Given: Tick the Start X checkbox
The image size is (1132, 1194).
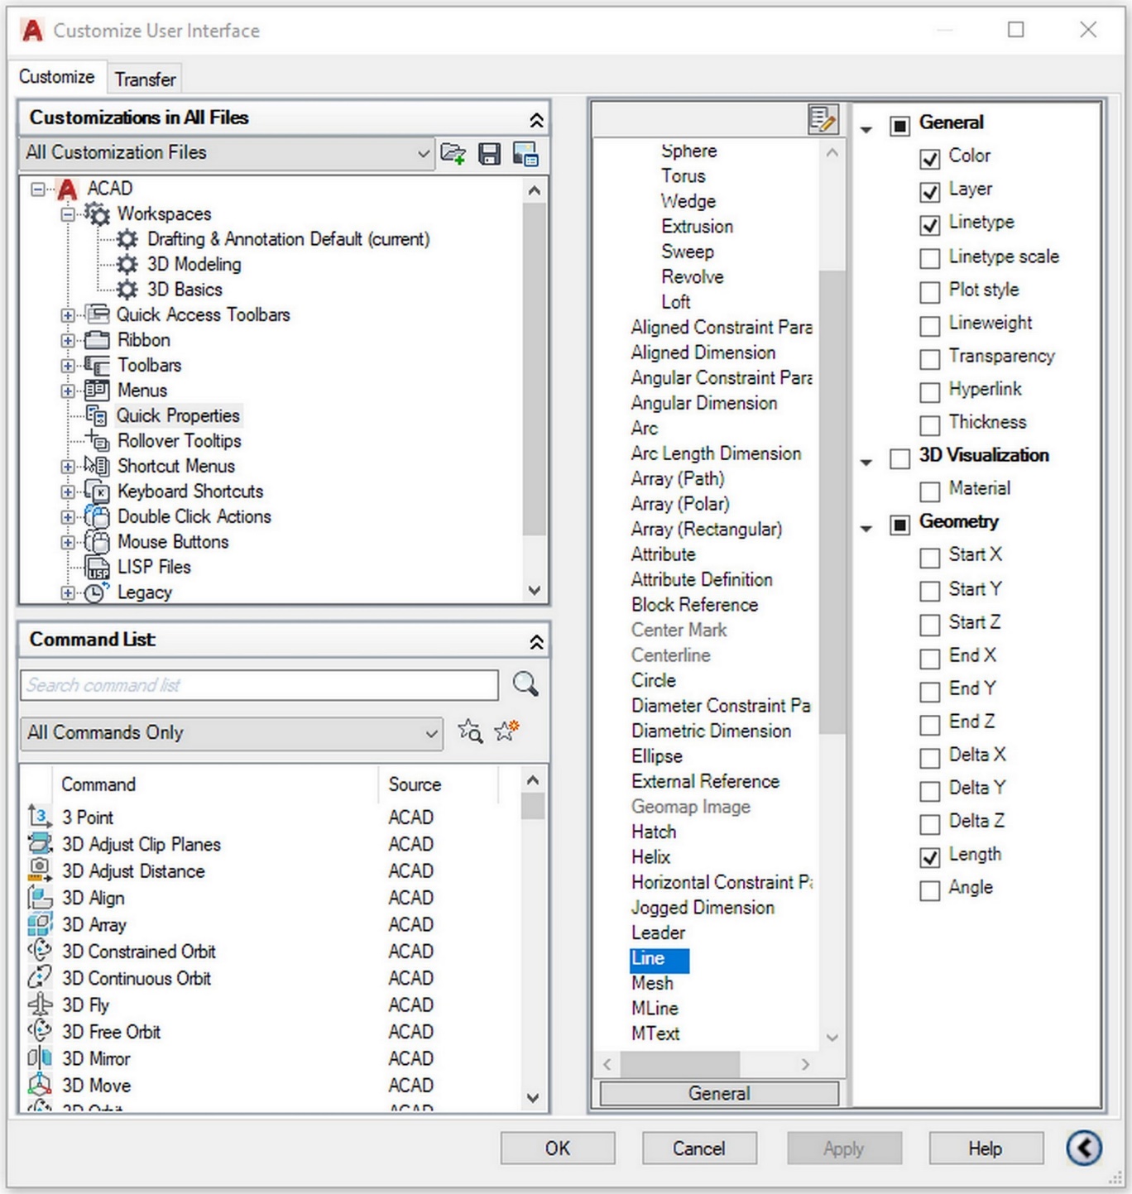Looking at the screenshot, I should 930,557.
